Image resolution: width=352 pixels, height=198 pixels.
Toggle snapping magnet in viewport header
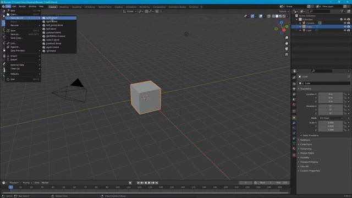coord(146,11)
